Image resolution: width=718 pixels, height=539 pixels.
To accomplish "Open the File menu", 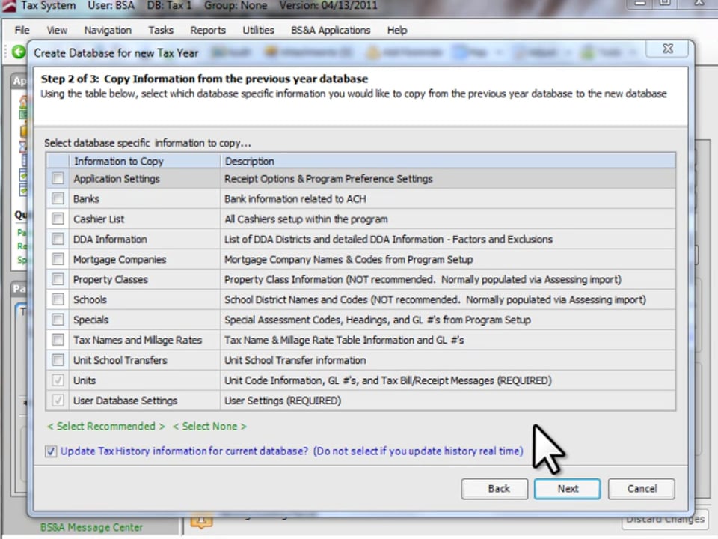I will tap(22, 30).
